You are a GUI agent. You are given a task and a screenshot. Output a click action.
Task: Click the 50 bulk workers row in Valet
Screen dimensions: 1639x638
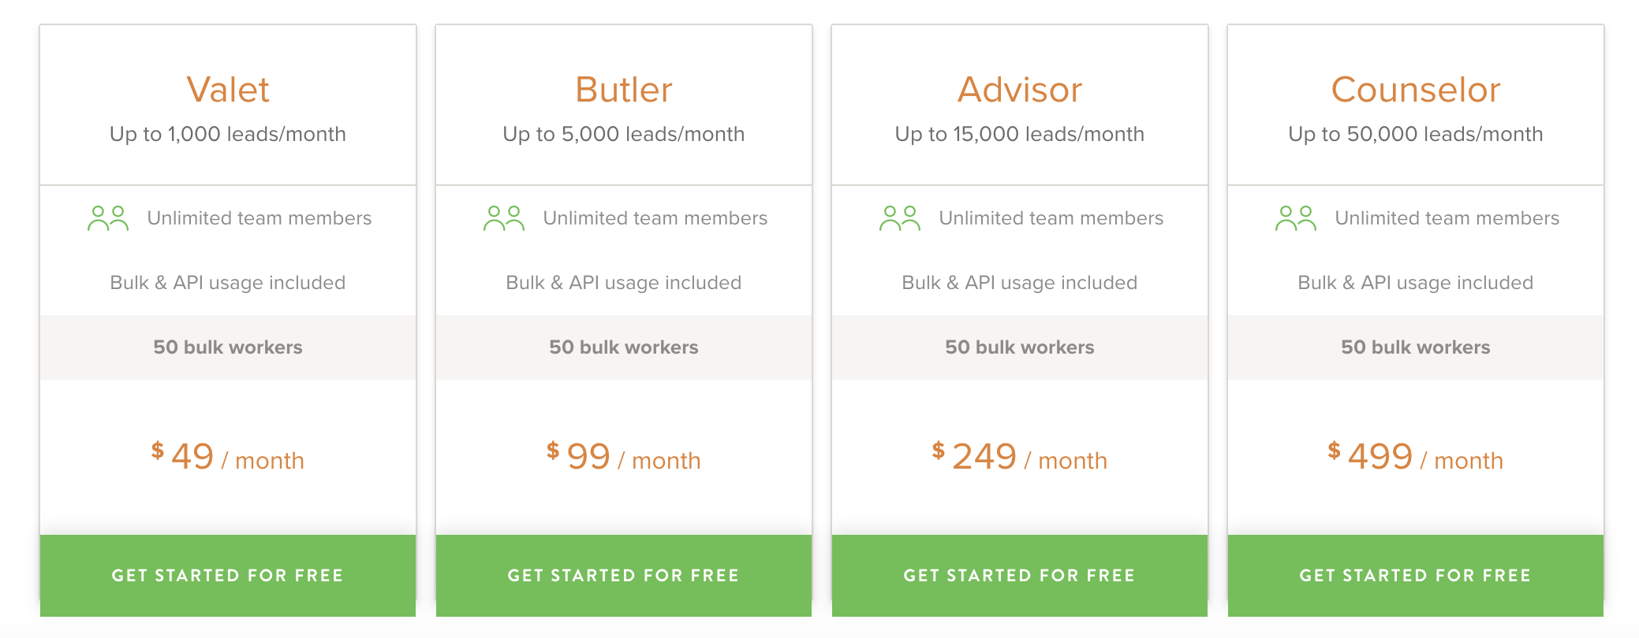coord(228,347)
